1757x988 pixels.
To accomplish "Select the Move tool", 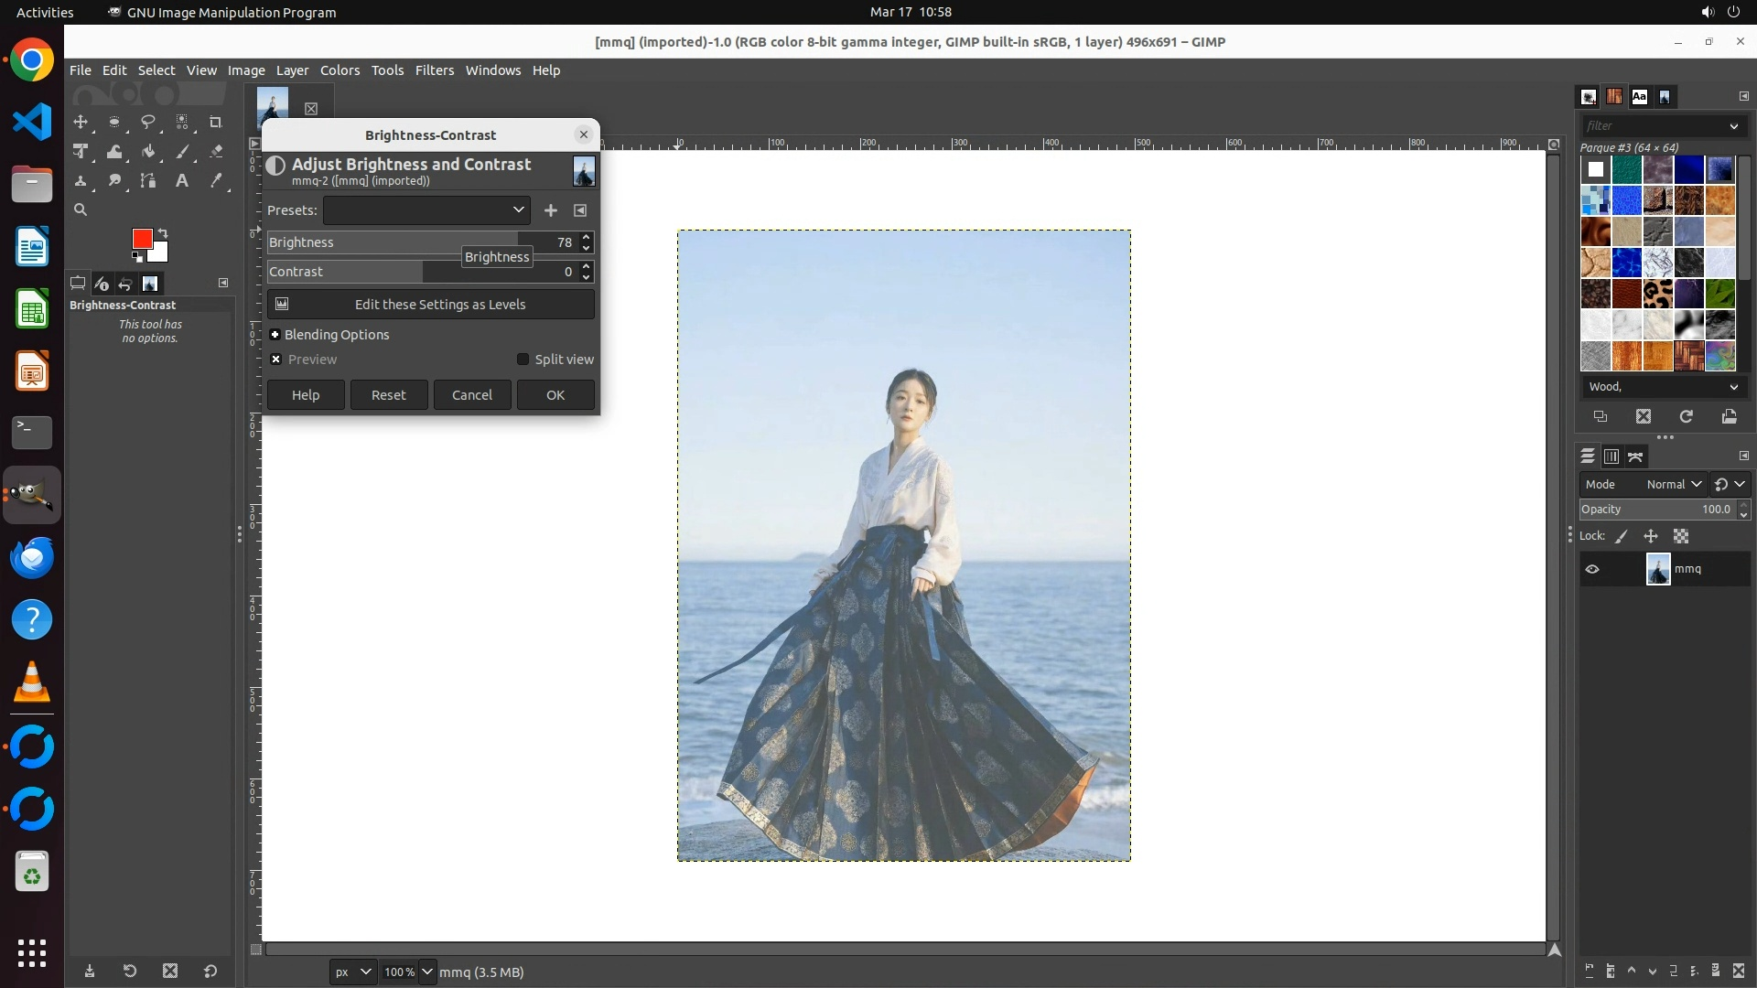I will pyautogui.click(x=81, y=122).
